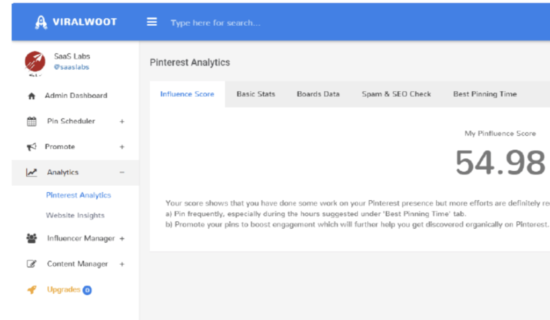Collapse the Analytics section
Screen dimensions: 550x320
coord(123,172)
